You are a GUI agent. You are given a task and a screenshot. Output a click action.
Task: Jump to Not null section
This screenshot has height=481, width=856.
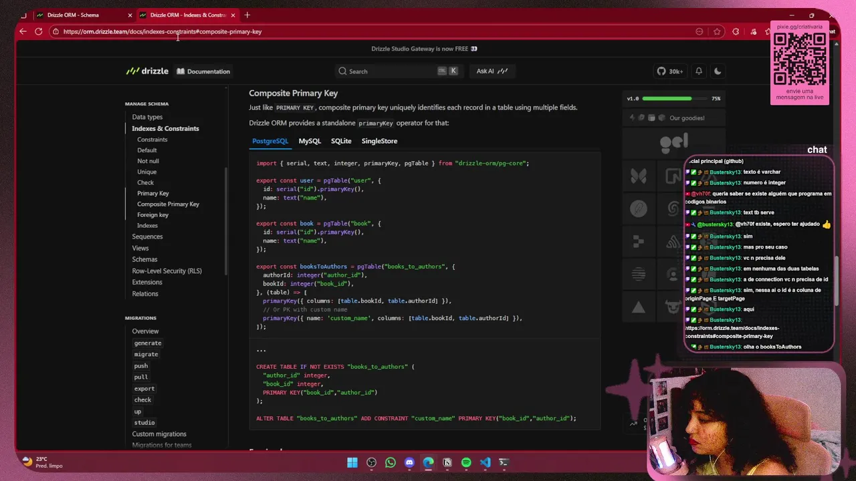(148, 161)
